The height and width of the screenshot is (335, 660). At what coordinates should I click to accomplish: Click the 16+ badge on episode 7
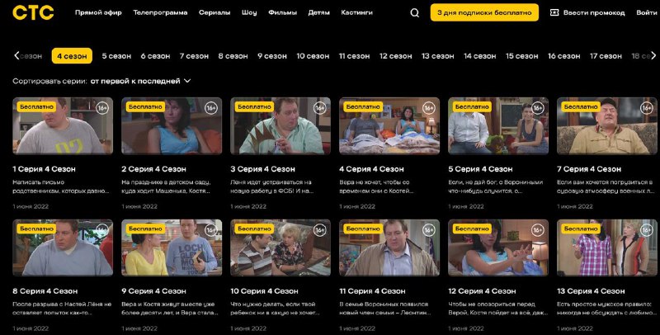[x=647, y=108]
